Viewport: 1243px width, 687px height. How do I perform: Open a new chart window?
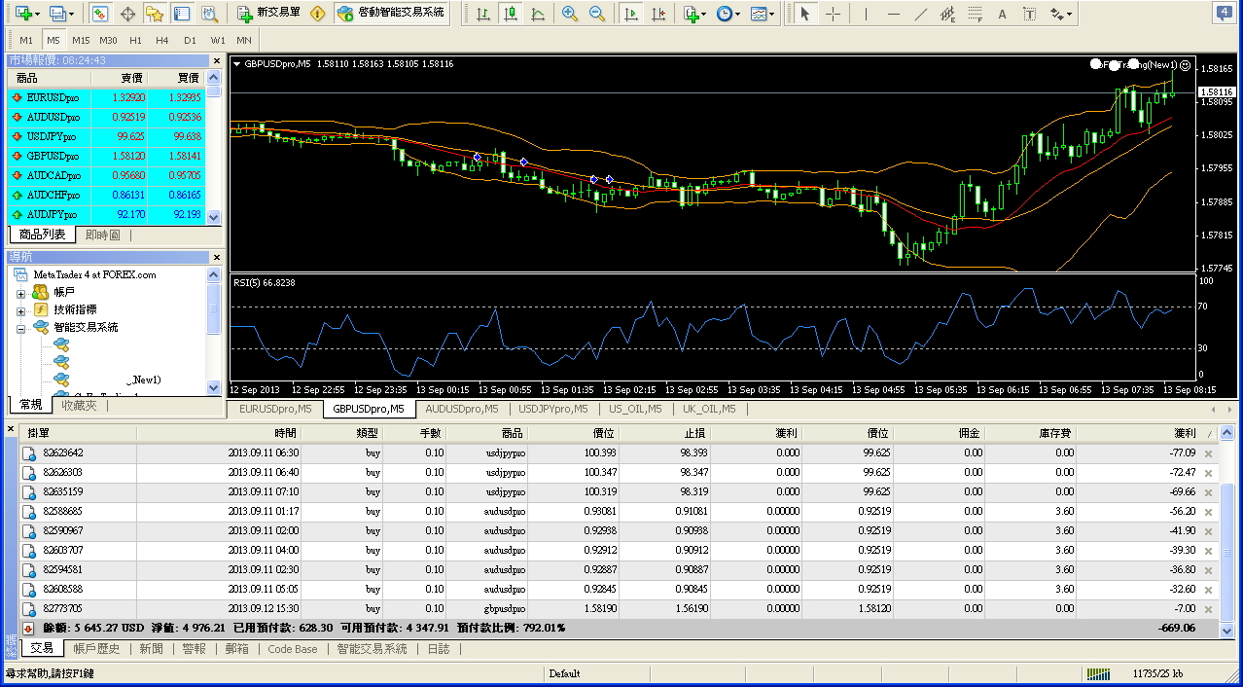(x=23, y=14)
